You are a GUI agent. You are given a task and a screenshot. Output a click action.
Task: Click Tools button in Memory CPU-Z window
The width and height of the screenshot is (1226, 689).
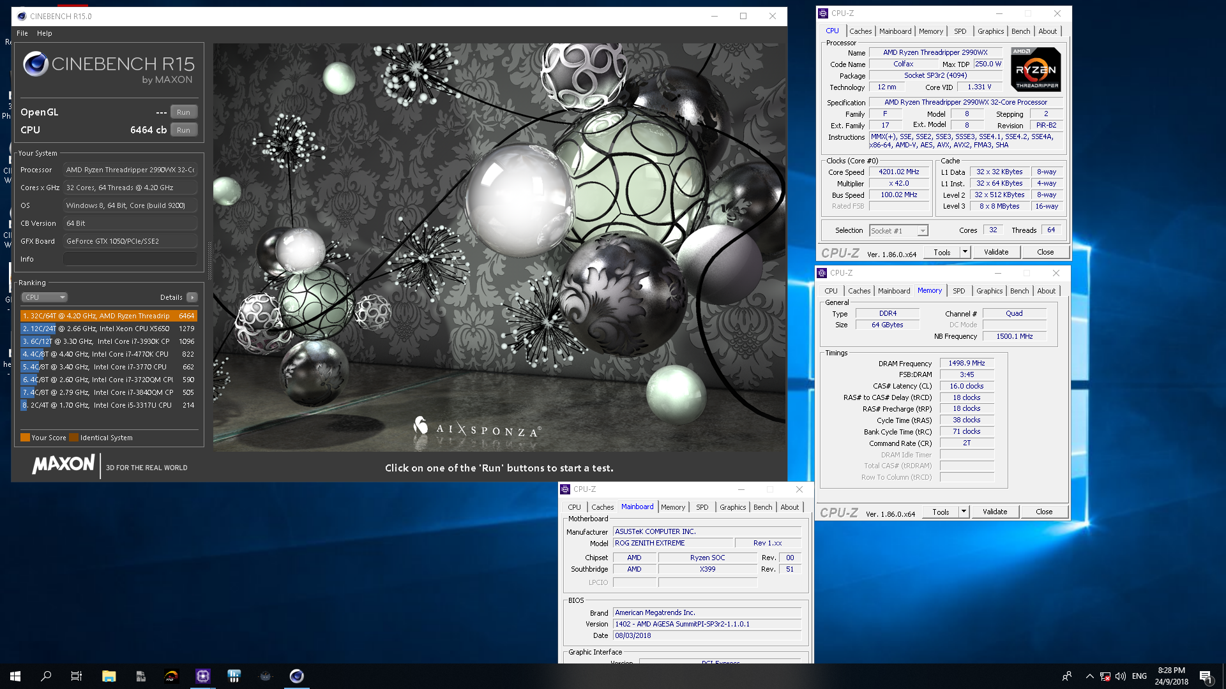941,512
